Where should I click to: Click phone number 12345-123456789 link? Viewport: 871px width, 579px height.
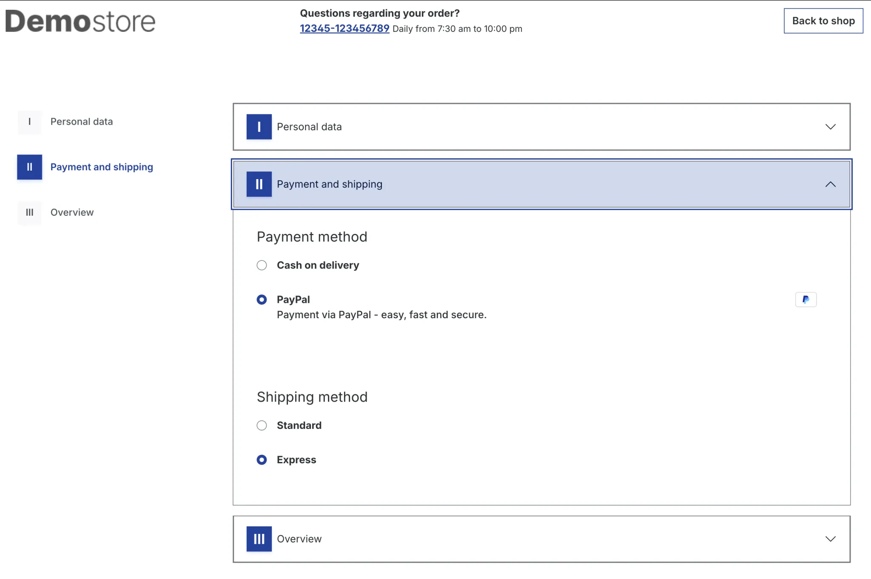click(344, 29)
